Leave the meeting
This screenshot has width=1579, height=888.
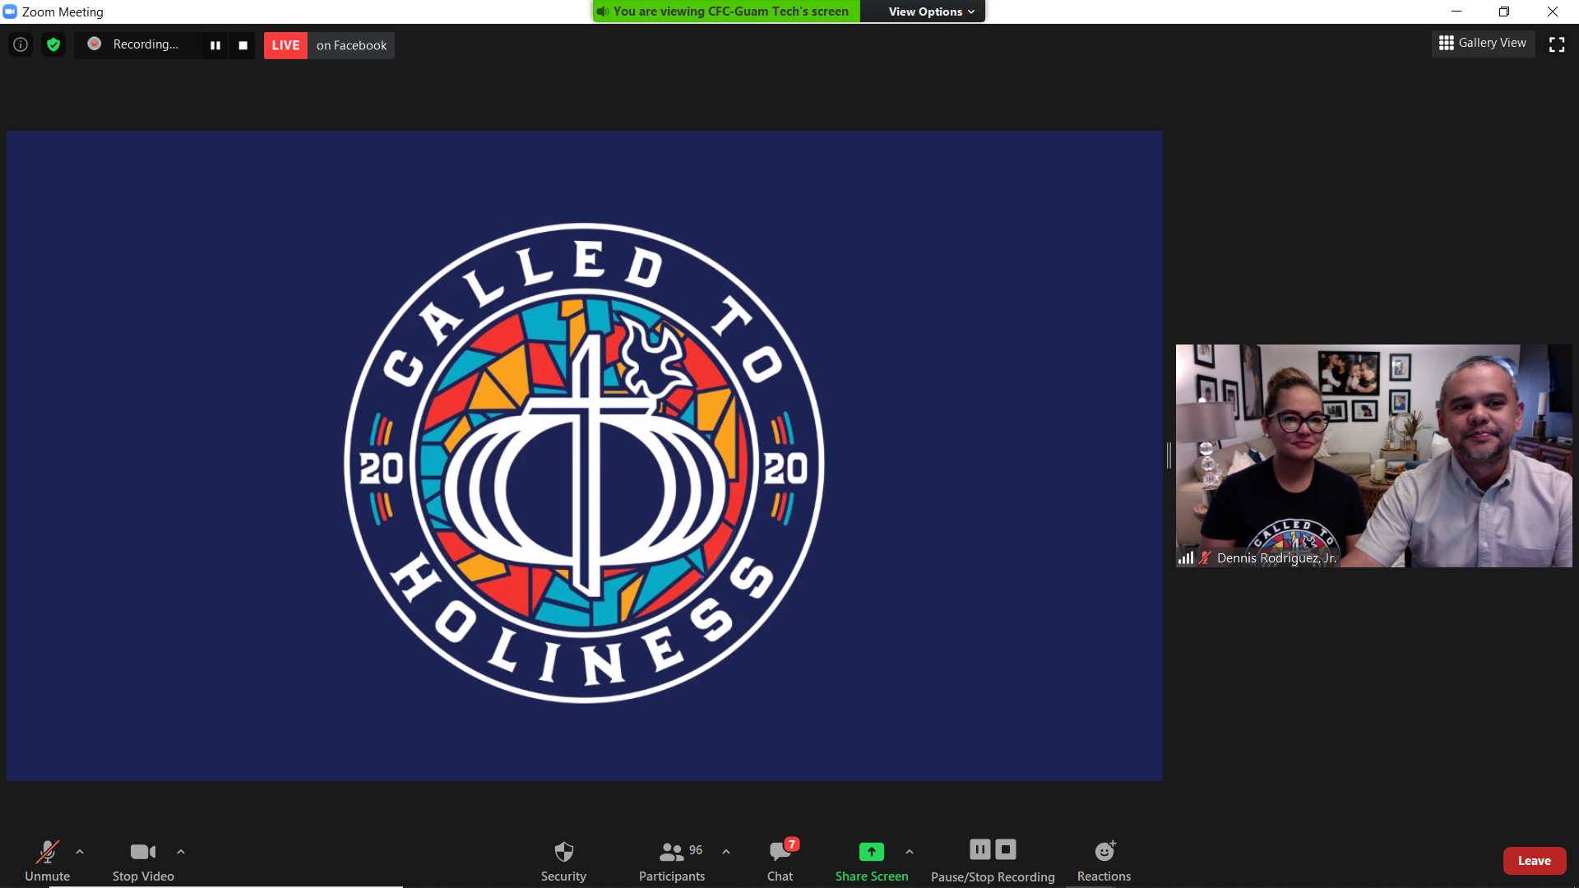point(1534,861)
